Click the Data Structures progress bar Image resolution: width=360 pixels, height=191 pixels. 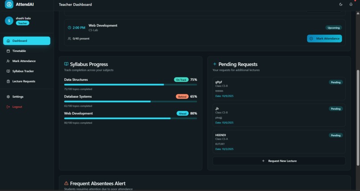tap(130, 85)
